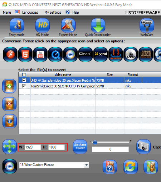The width and height of the screenshot is (161, 182).
Task: Click the US flag Languages icon
Action: pos(17,12)
